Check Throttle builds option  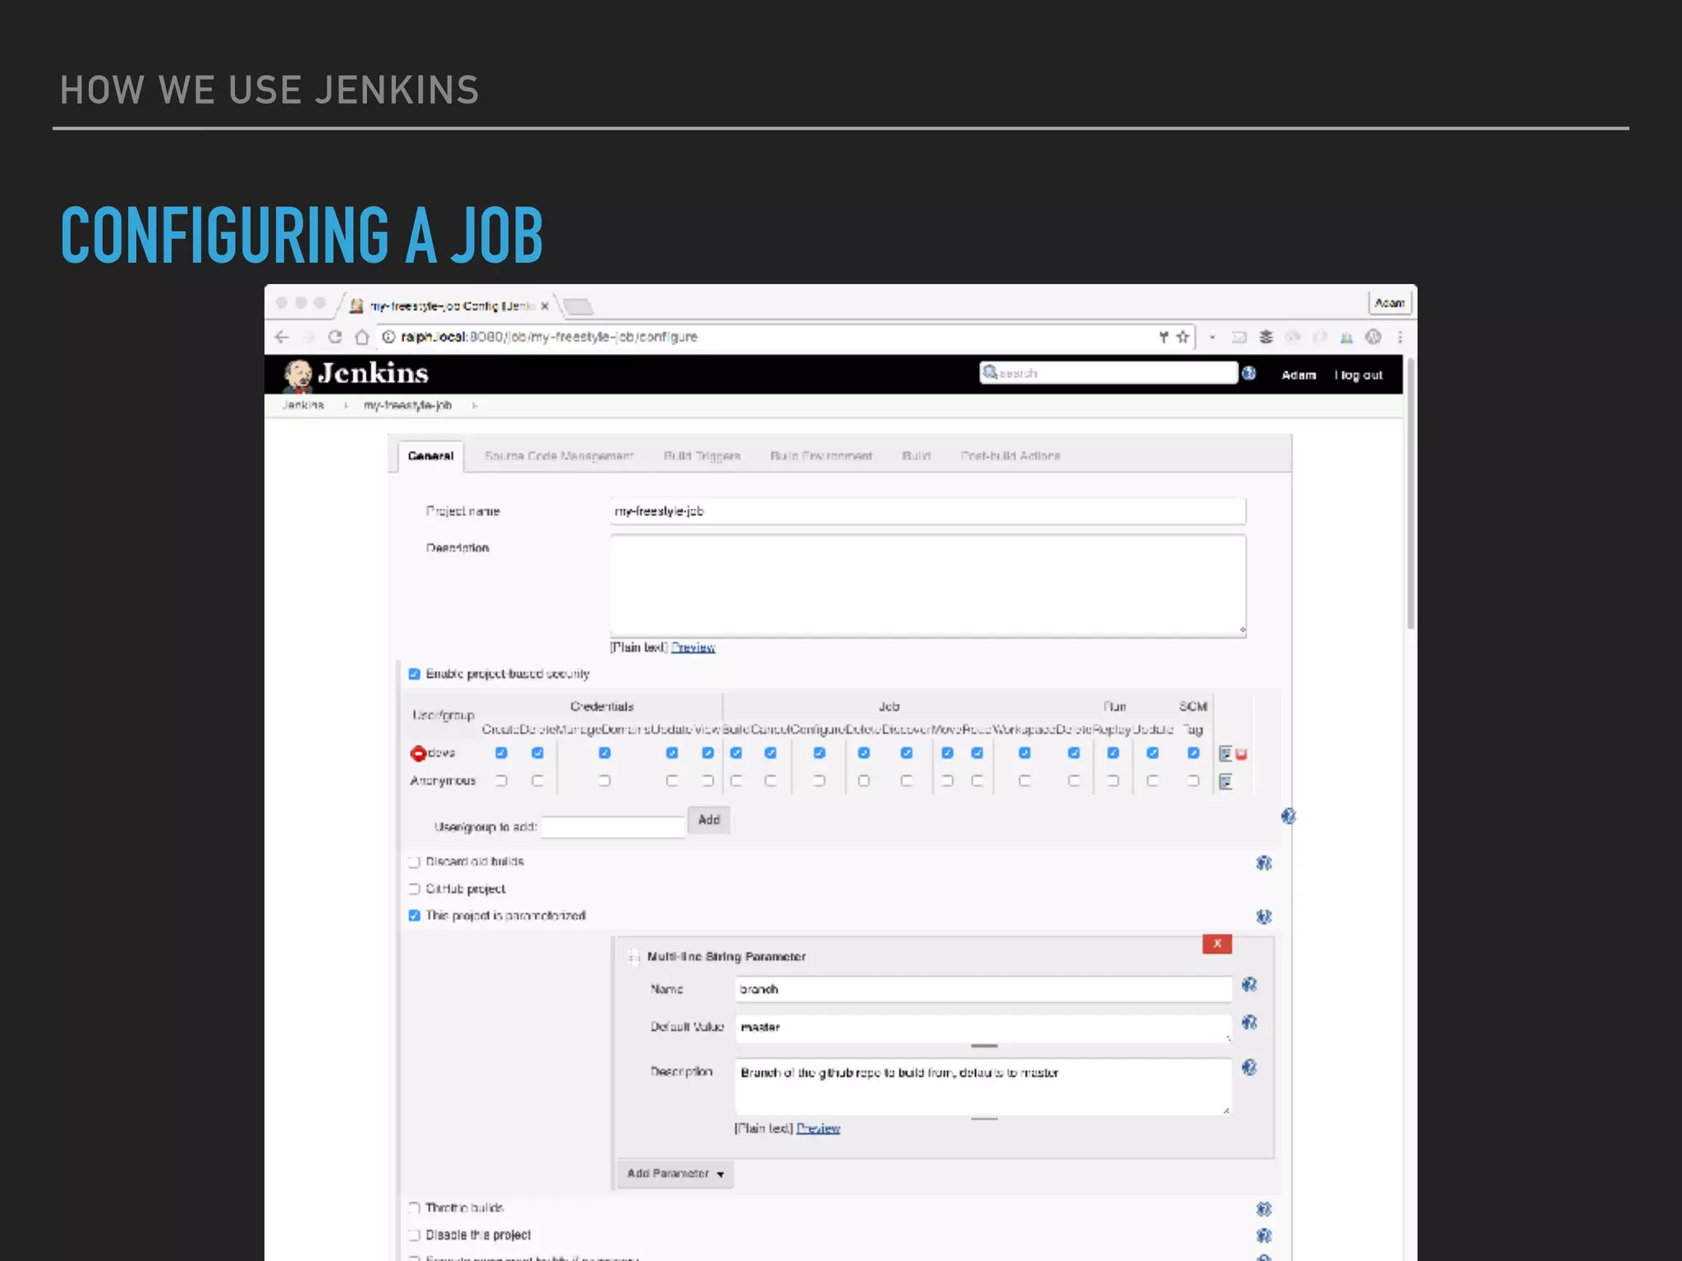[415, 1208]
